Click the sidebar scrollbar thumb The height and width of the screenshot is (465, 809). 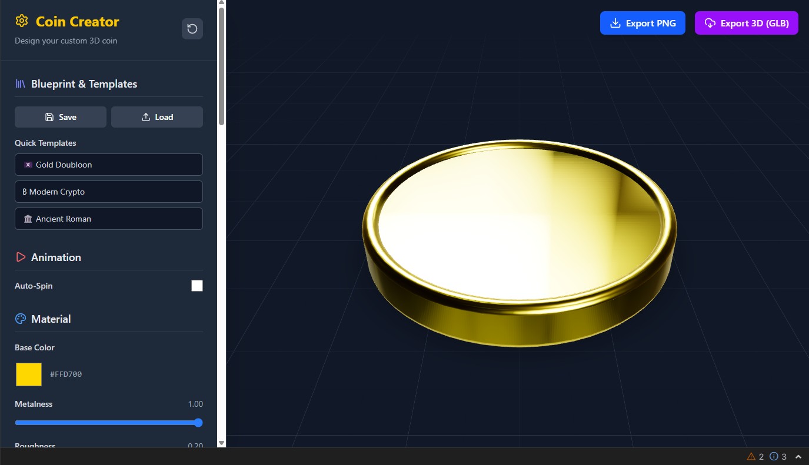(221, 66)
